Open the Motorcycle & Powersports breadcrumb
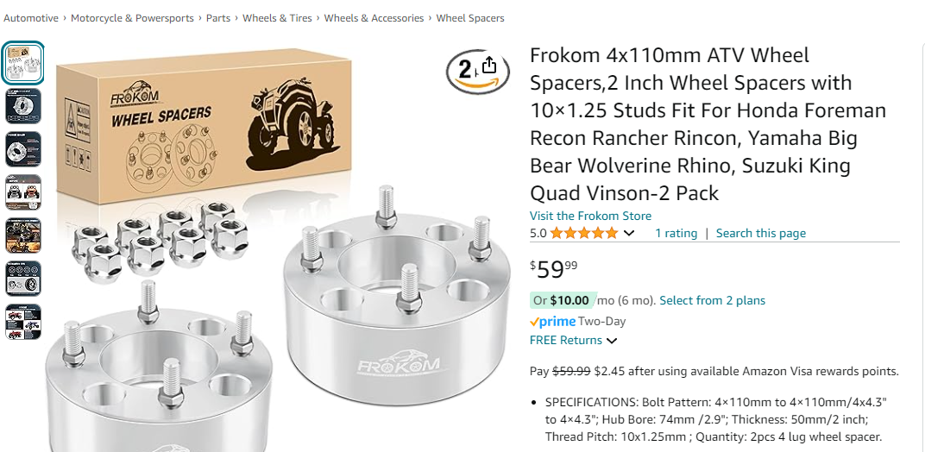Screen dimensions: 925x452 [132, 18]
